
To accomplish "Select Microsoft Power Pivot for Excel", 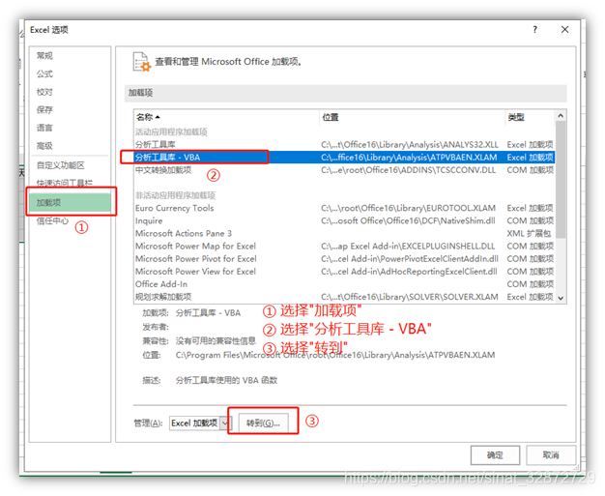I will [x=345, y=258].
